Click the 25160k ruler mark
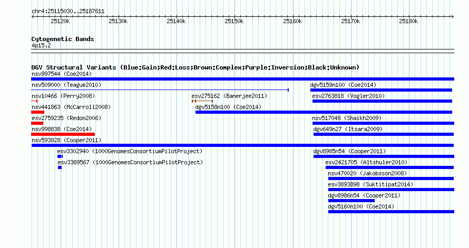The height and width of the screenshot is (248, 469). 292,21
